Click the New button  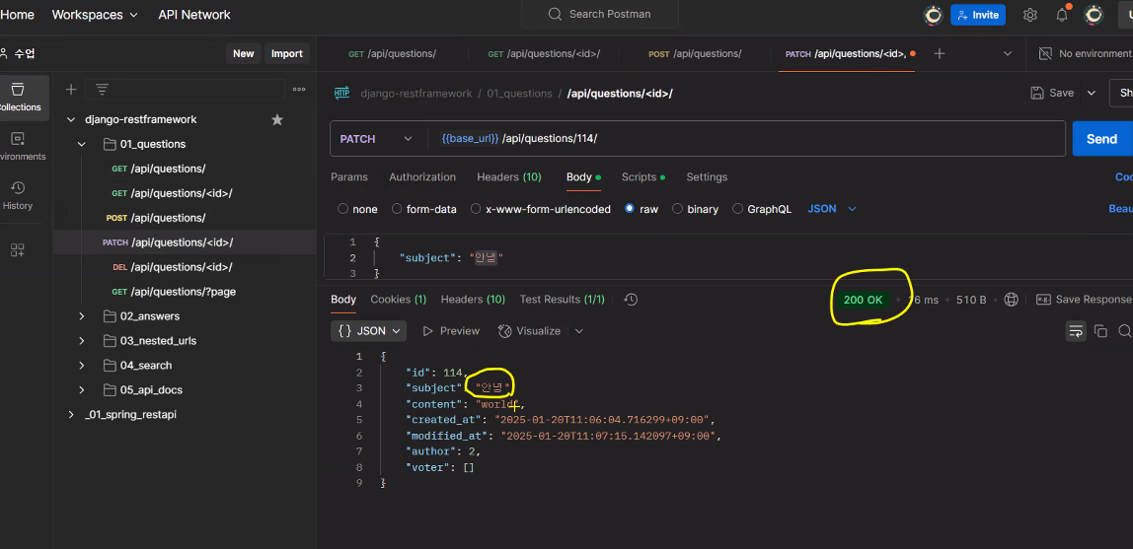(244, 53)
